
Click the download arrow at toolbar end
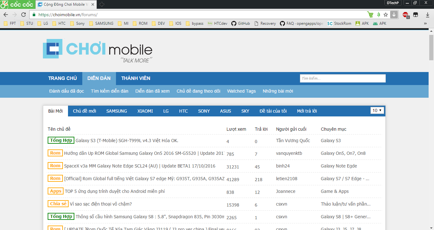click(427, 15)
